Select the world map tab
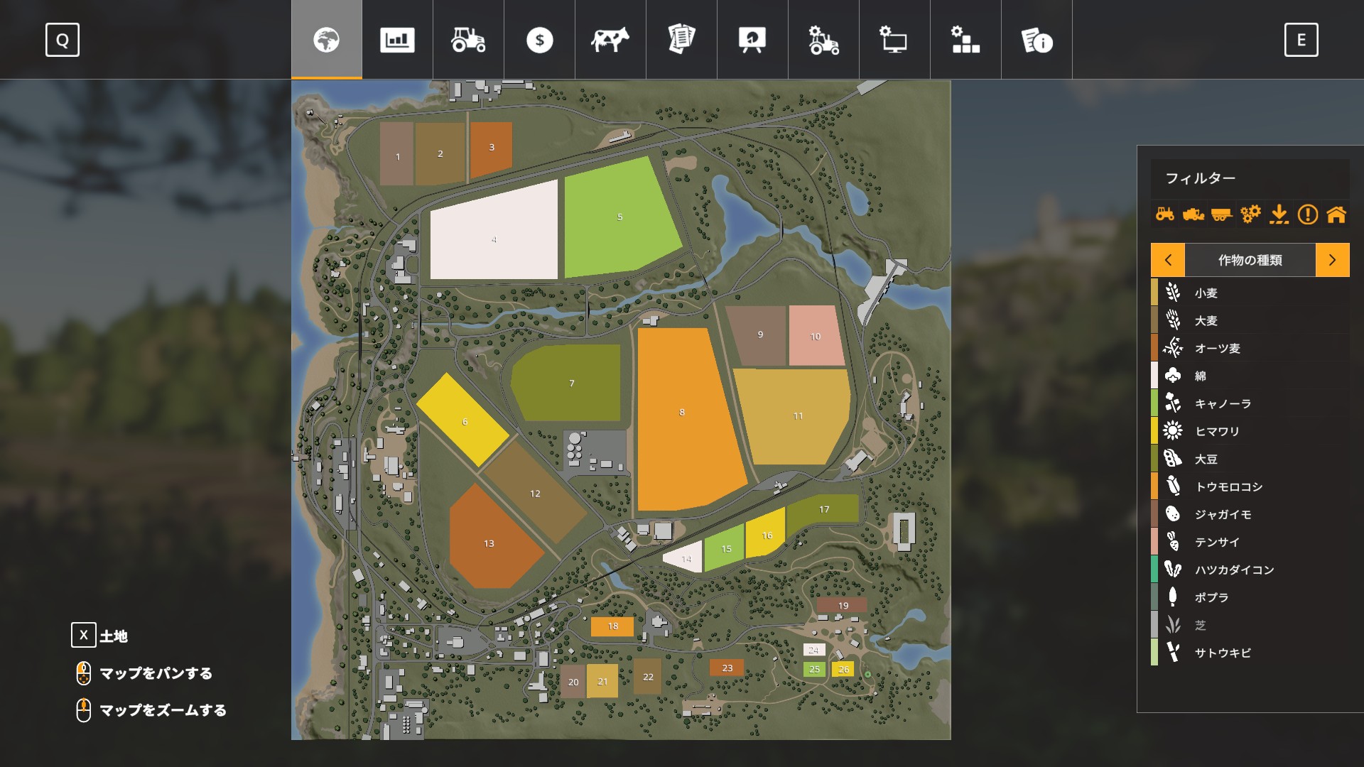The image size is (1364, 767). click(x=326, y=40)
